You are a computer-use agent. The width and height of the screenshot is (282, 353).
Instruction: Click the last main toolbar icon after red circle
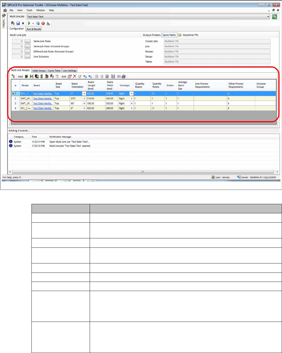tap(48, 23)
